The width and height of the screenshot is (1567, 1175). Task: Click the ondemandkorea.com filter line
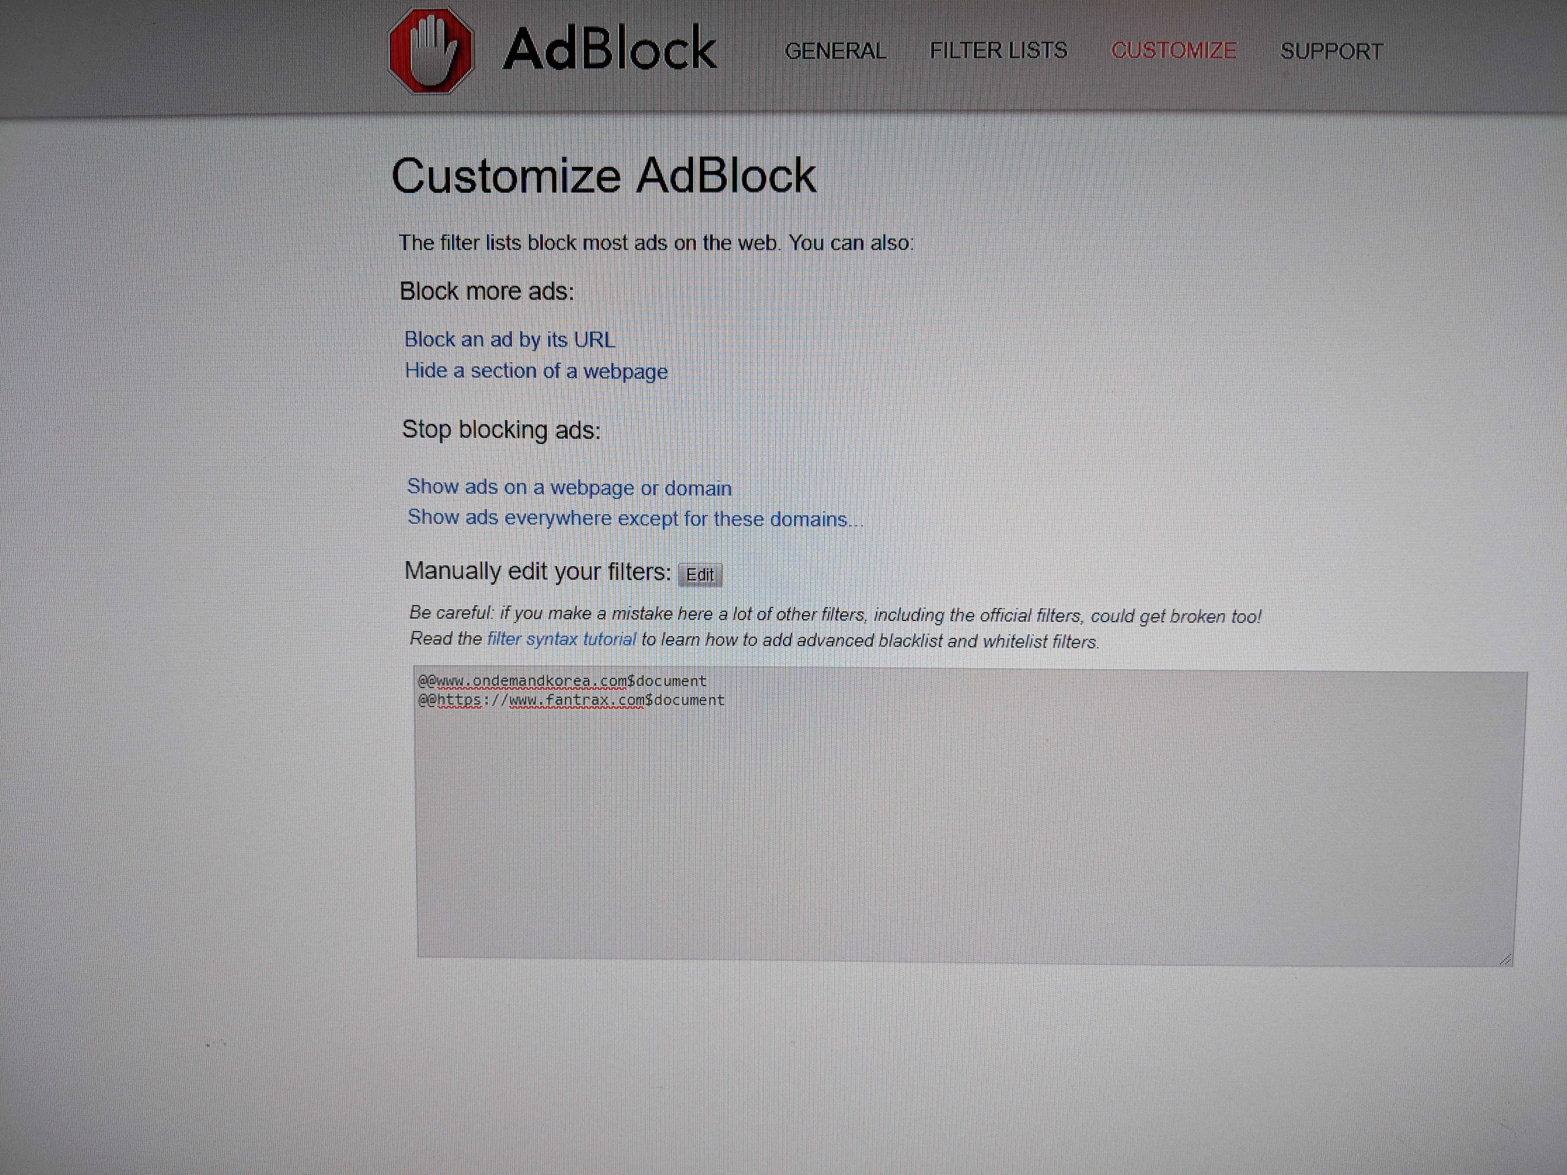coord(562,681)
